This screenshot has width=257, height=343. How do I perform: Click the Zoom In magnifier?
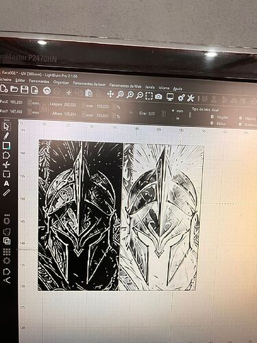(130, 95)
